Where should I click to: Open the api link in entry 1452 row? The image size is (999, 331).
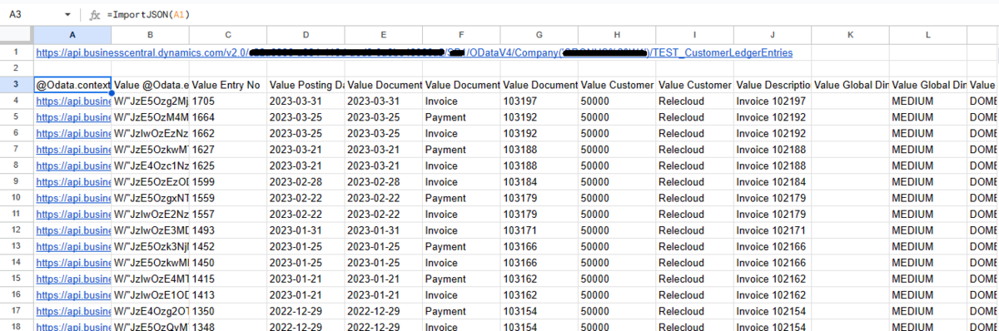72,247
